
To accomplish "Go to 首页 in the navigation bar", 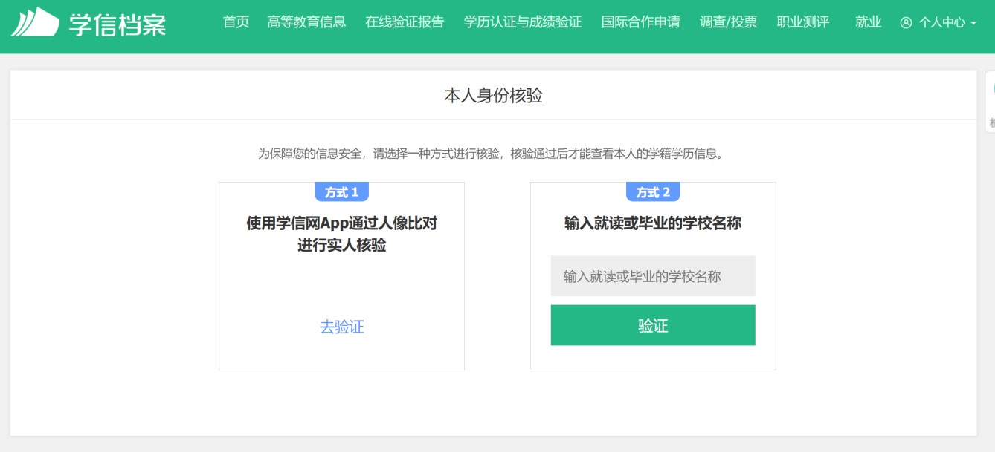I will pyautogui.click(x=236, y=22).
